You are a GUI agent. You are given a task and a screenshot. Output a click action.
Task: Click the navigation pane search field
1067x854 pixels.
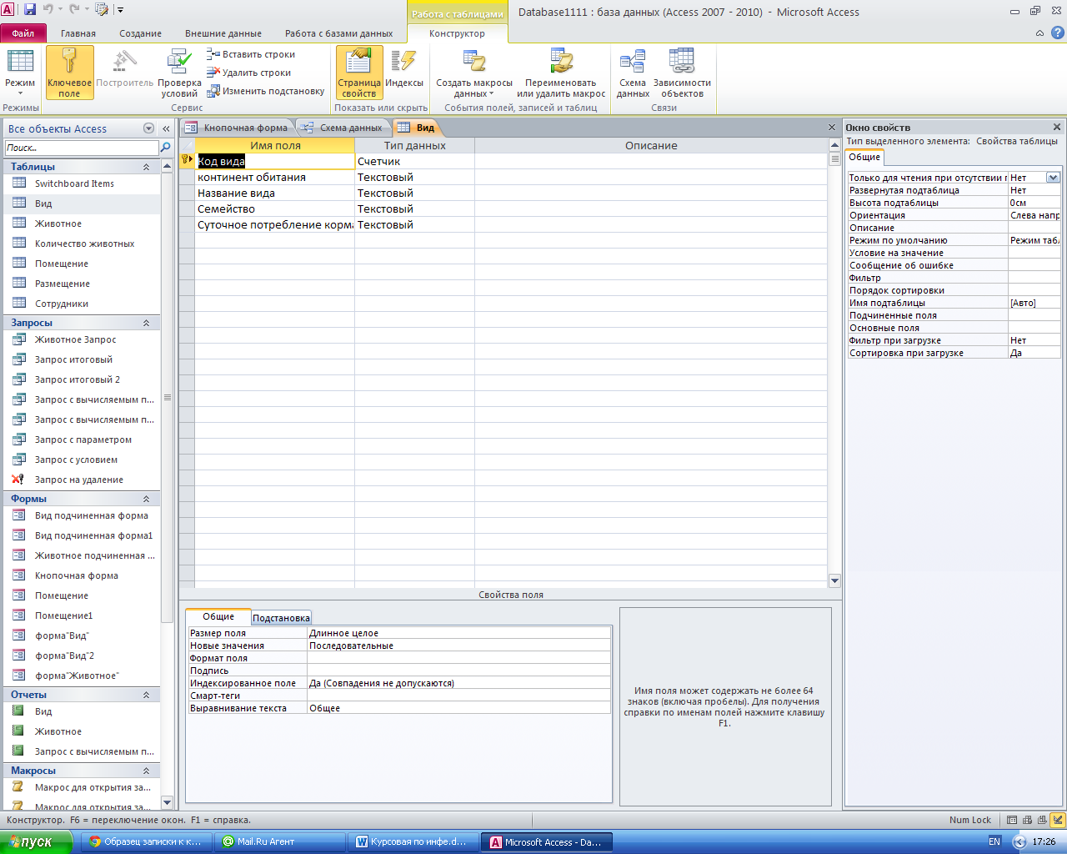click(82, 148)
